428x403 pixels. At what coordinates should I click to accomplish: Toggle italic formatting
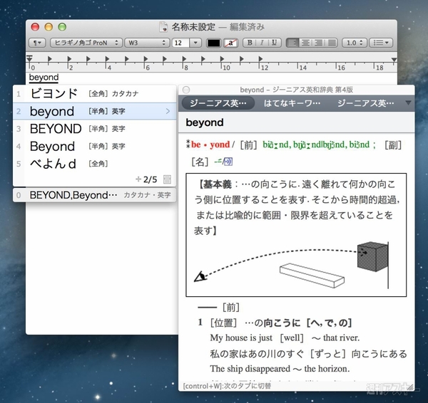click(262, 43)
